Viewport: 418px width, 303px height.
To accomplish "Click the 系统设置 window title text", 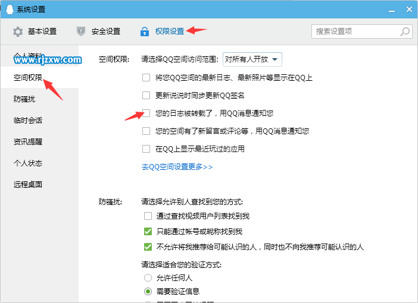I will click(31, 10).
